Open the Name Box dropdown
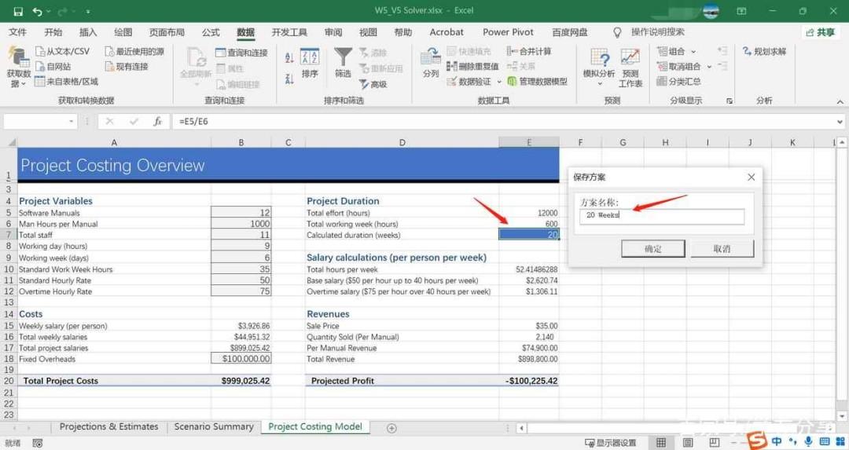 (x=72, y=122)
